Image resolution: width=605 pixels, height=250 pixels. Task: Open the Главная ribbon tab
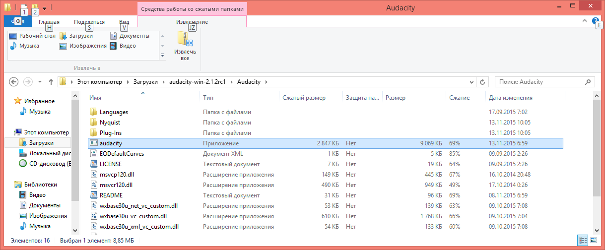[49, 22]
